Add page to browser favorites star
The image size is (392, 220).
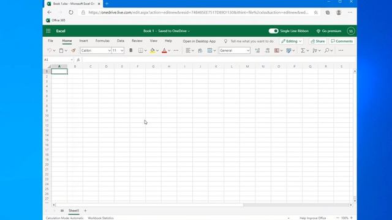point(316,12)
